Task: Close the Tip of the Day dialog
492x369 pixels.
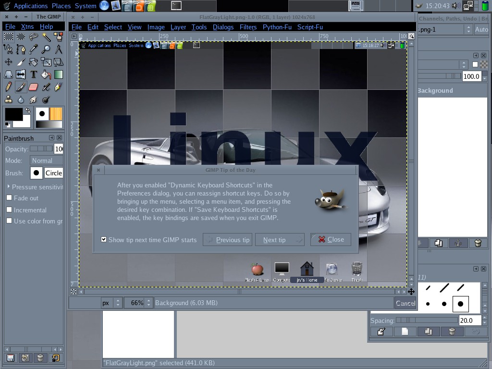Action: click(x=331, y=239)
